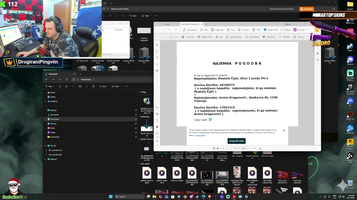Viewport: 357px width, 200px height.
Task: Open the Fax option in the PDF editor
Action: tap(219, 37)
